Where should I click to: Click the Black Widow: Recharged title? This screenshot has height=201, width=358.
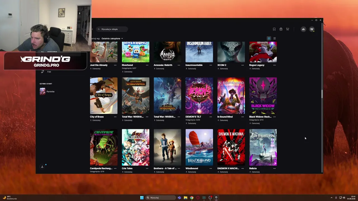coord(260,117)
